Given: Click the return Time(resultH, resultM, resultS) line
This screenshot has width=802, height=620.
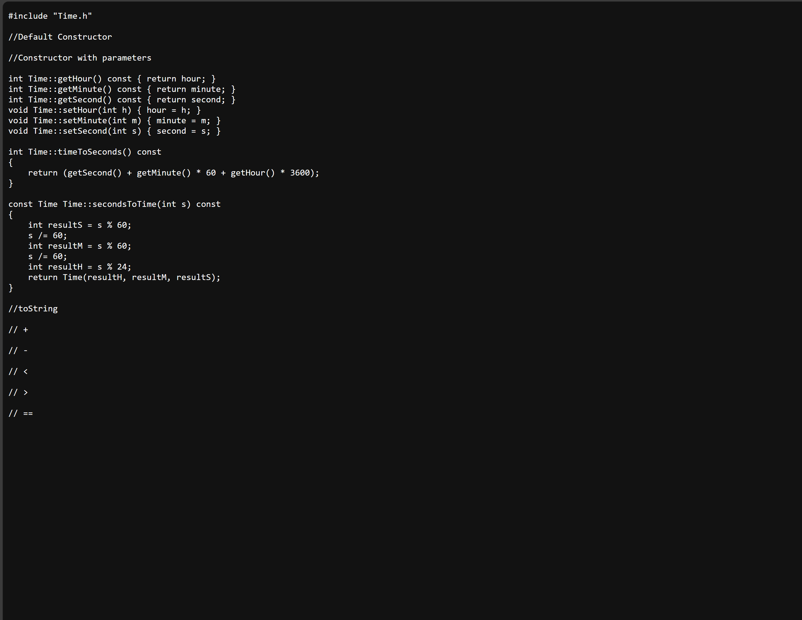Looking at the screenshot, I should [x=124, y=277].
